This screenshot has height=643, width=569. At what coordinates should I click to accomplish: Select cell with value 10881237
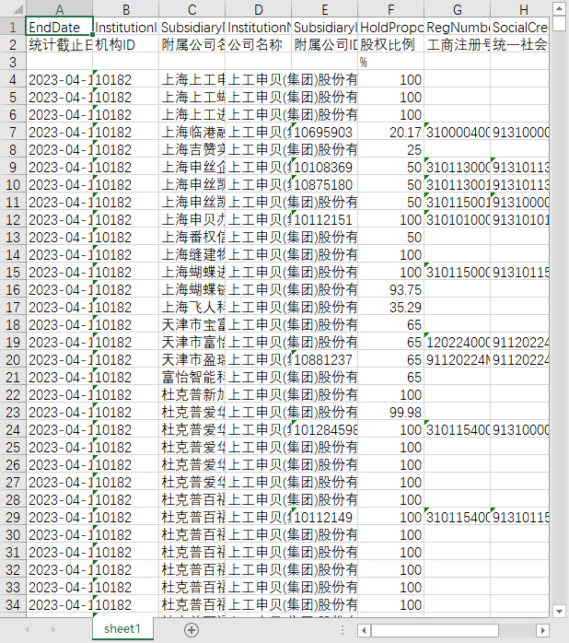(x=325, y=359)
